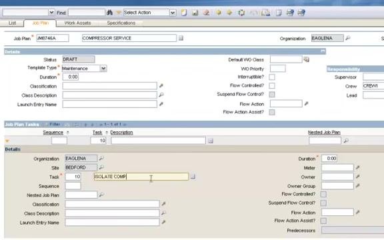Viewport: 384px width, 240px height.
Task: Click the Supervisor field
Action: pyautogui.click(x=373, y=77)
